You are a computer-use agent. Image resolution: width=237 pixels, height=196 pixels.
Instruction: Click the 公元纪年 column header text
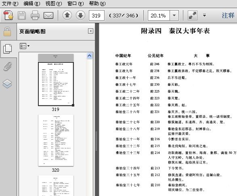(155, 56)
